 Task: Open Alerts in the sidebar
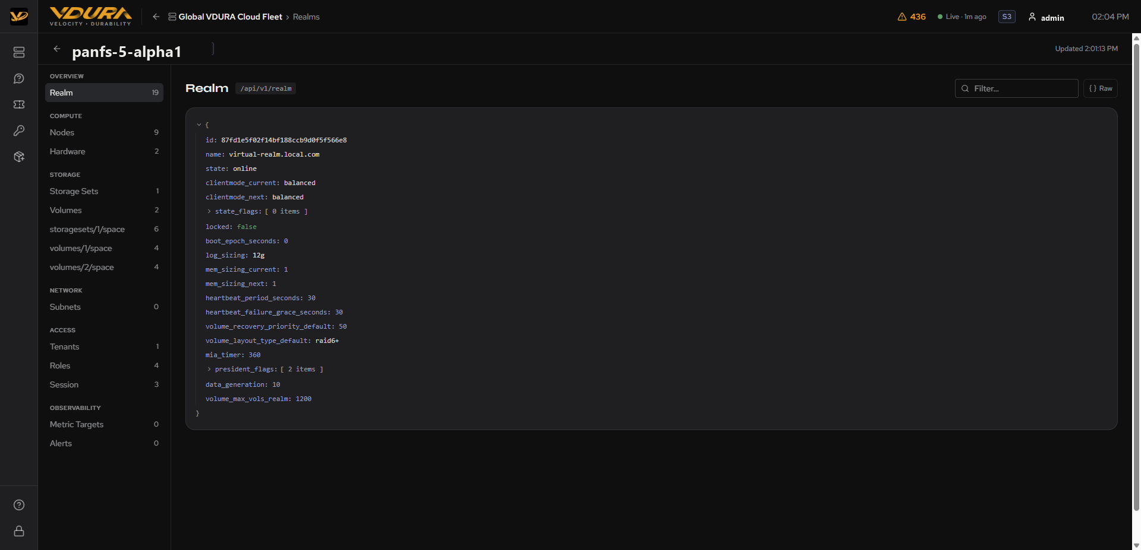tap(104, 443)
